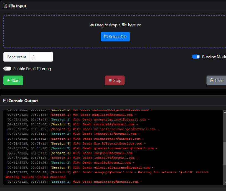Image resolution: width=226 pixels, height=191 pixels.
Task: Click the Preview Mode label
Action: click(x=214, y=57)
